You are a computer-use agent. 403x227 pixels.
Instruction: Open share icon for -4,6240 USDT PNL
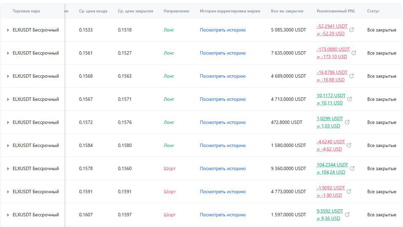pos(349,145)
